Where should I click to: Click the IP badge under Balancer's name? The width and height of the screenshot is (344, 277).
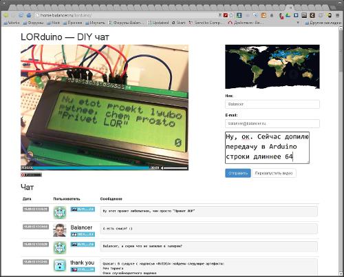[x=83, y=234]
